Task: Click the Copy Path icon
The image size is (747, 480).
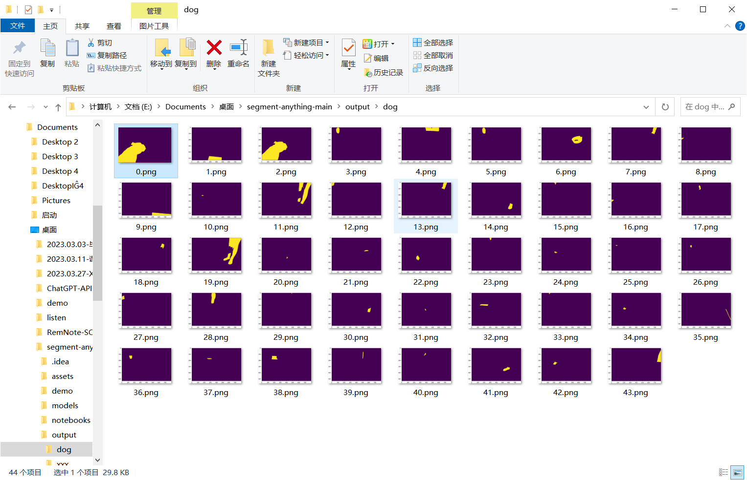Action: coord(91,56)
